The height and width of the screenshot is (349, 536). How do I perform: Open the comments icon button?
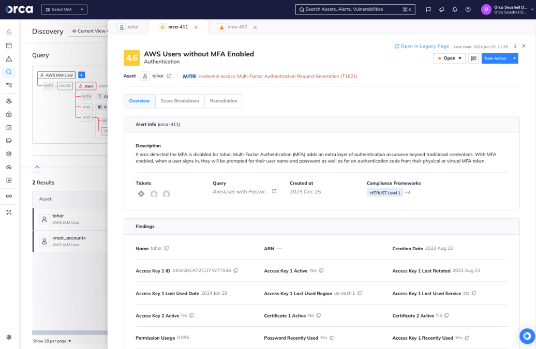(x=473, y=58)
